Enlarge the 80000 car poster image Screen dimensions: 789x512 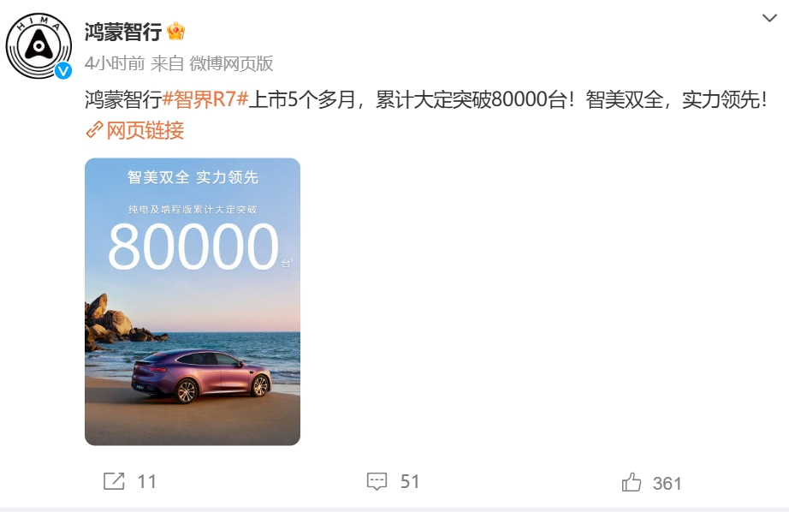point(193,301)
